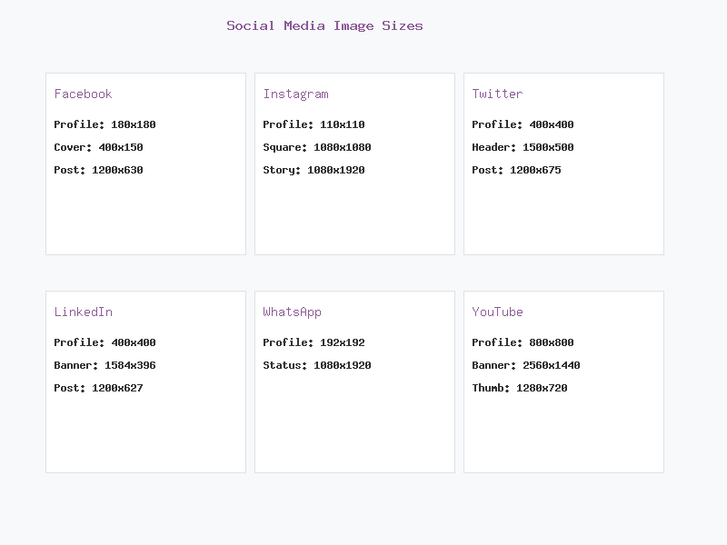This screenshot has height=545, width=727.
Task: Select Twitter Header 1500x500 entry
Action: pos(523,147)
